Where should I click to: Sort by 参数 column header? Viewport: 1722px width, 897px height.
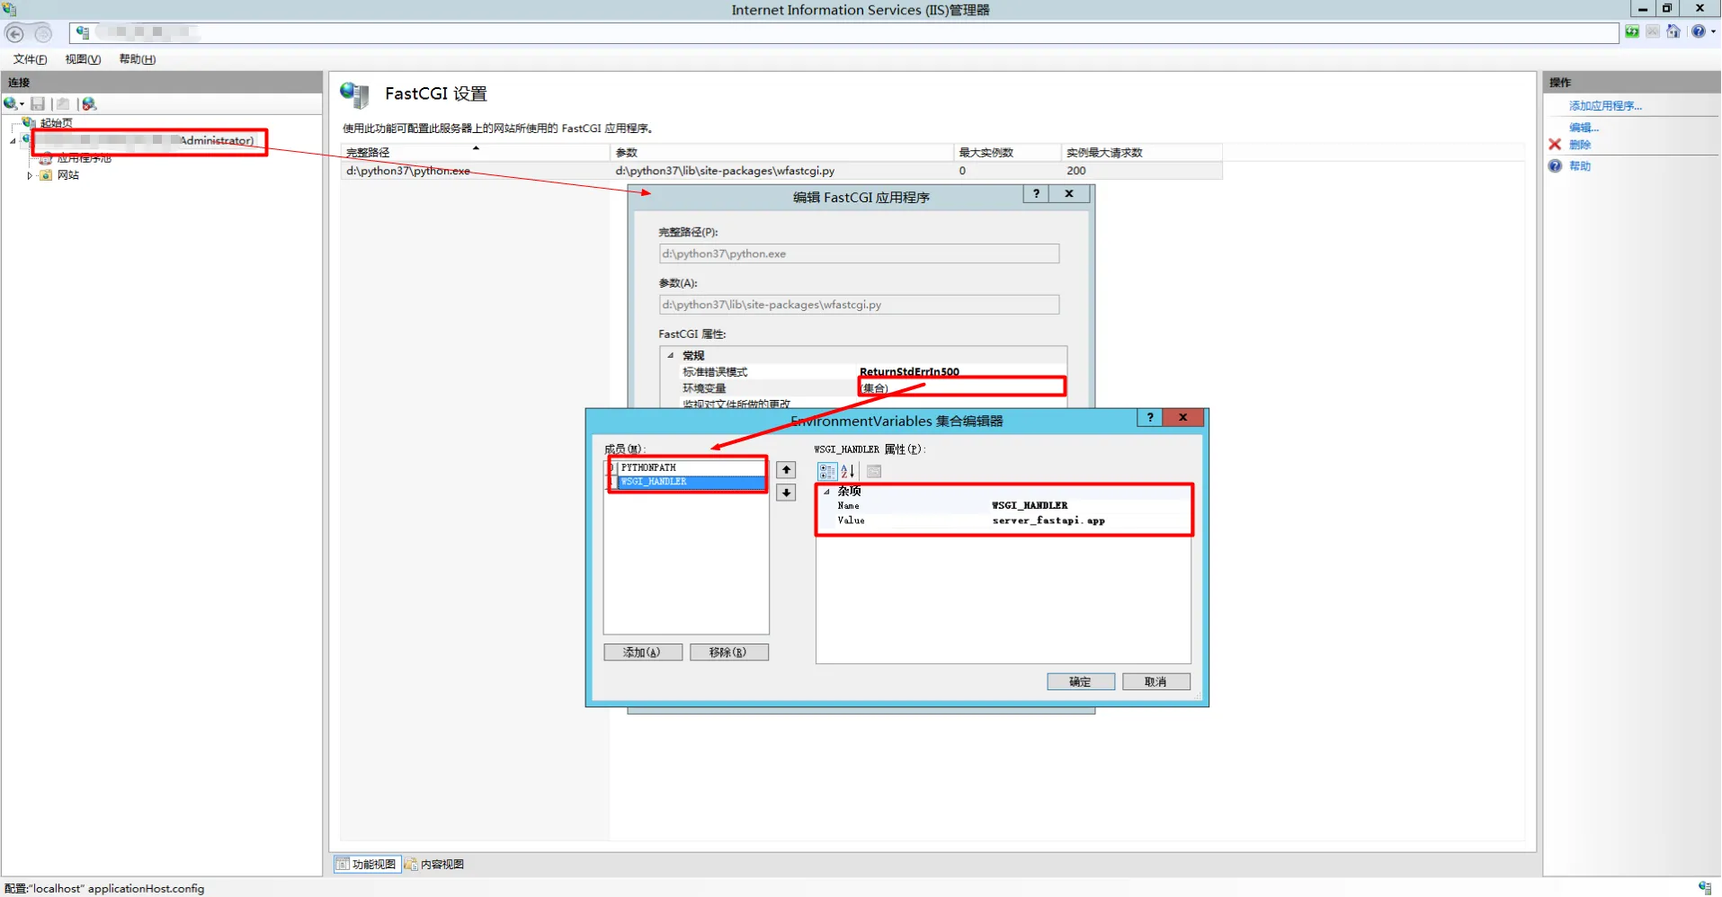point(781,153)
